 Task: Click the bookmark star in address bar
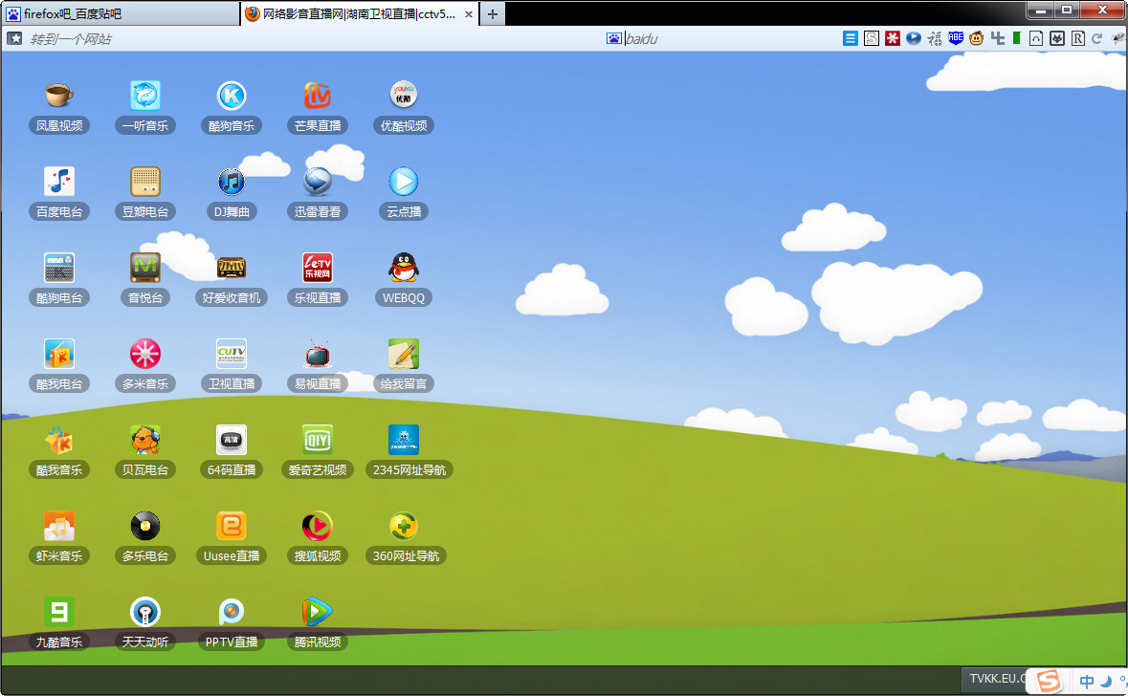pos(14,38)
